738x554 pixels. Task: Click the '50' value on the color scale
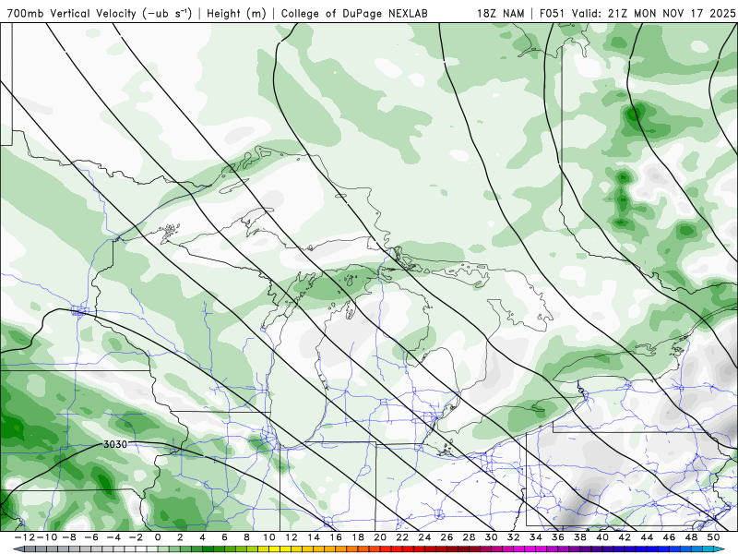click(713, 537)
